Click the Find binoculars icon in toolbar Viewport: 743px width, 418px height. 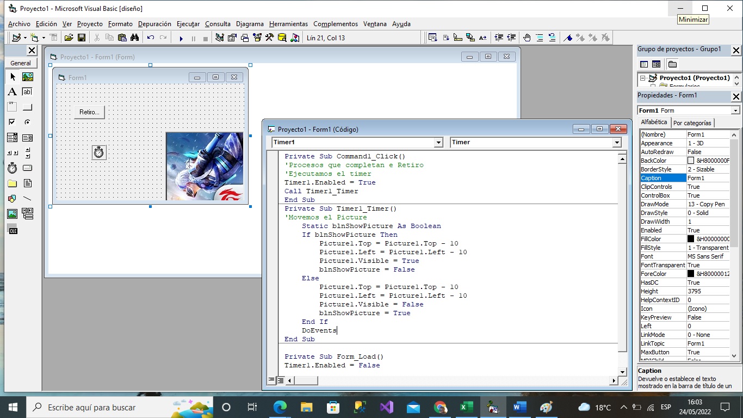coord(134,38)
